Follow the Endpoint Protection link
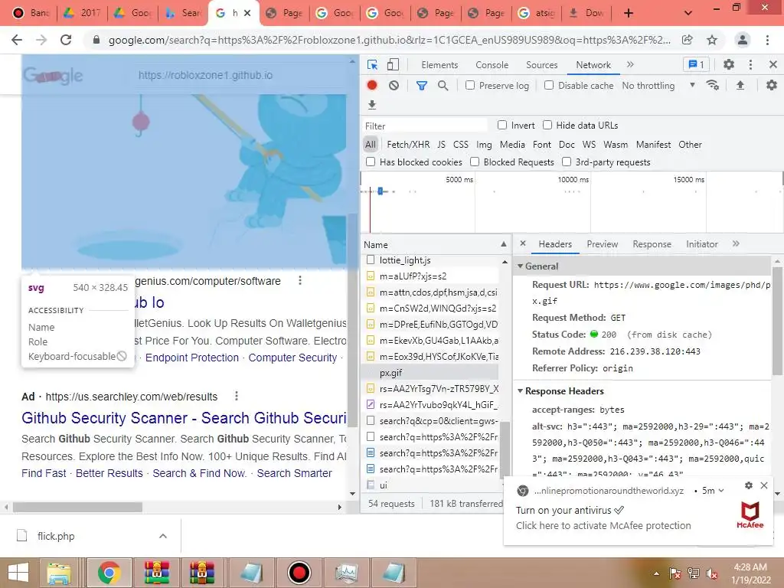Image resolution: width=784 pixels, height=588 pixels. tap(192, 358)
